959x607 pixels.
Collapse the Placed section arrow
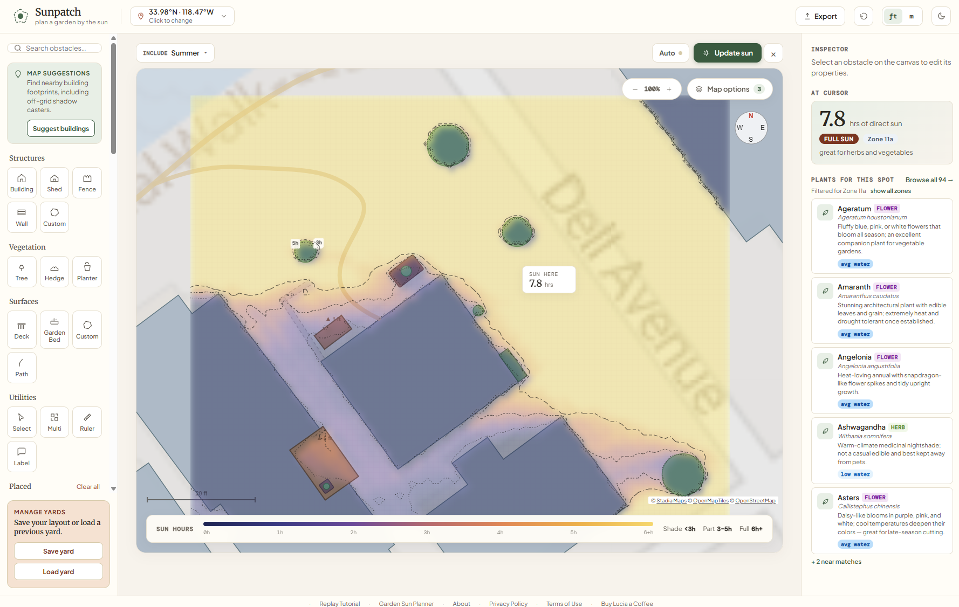pos(113,488)
